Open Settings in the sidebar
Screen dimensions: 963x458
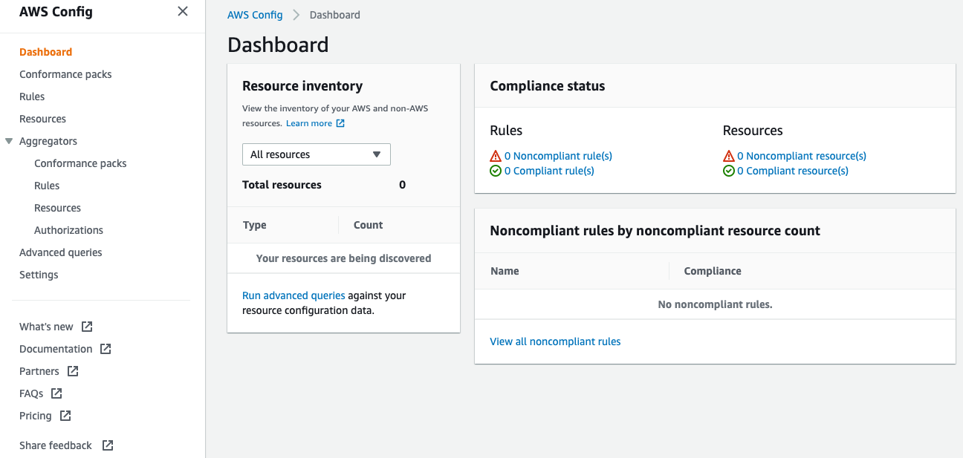[39, 275]
